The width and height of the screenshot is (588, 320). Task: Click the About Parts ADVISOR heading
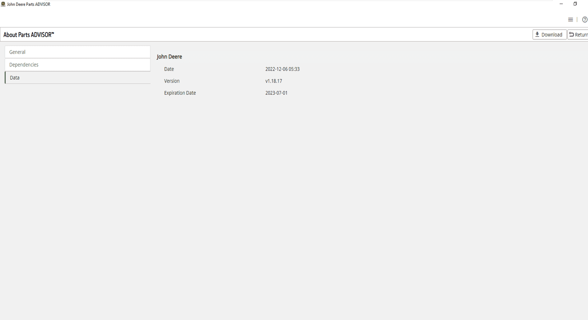coord(29,34)
